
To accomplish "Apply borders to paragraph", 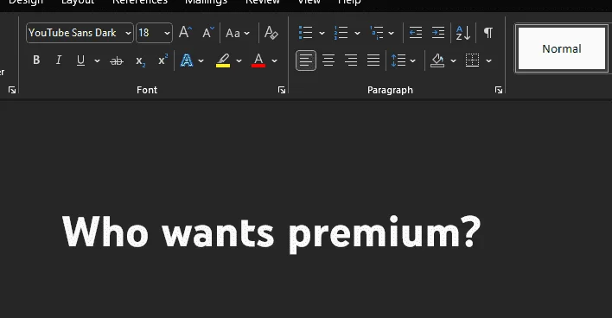I will coord(472,60).
